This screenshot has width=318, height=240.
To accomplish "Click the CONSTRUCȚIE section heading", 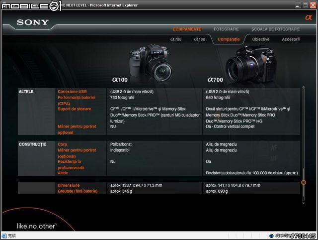I will (x=32, y=144).
